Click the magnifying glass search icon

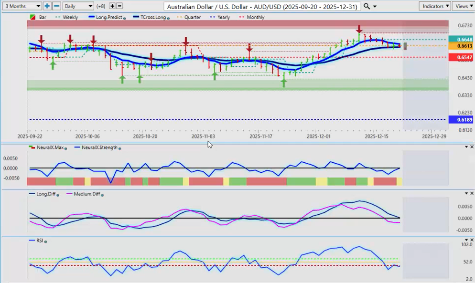tap(367, 6)
